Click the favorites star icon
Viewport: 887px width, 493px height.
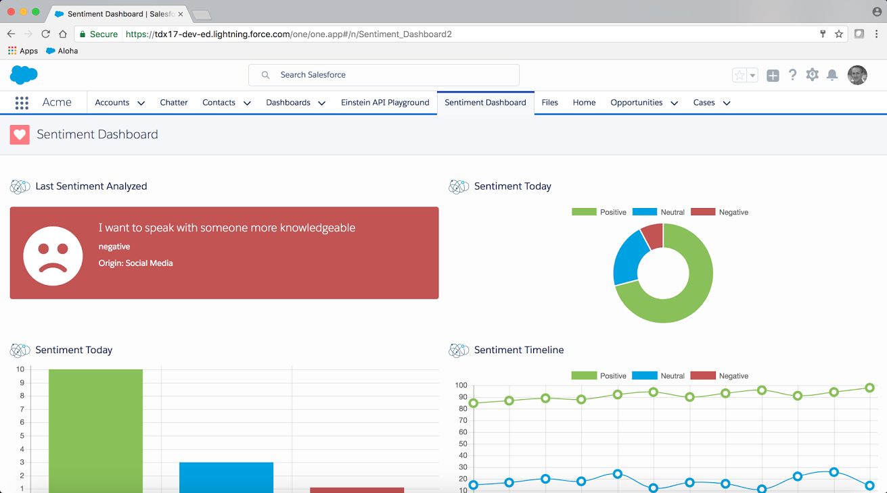740,76
